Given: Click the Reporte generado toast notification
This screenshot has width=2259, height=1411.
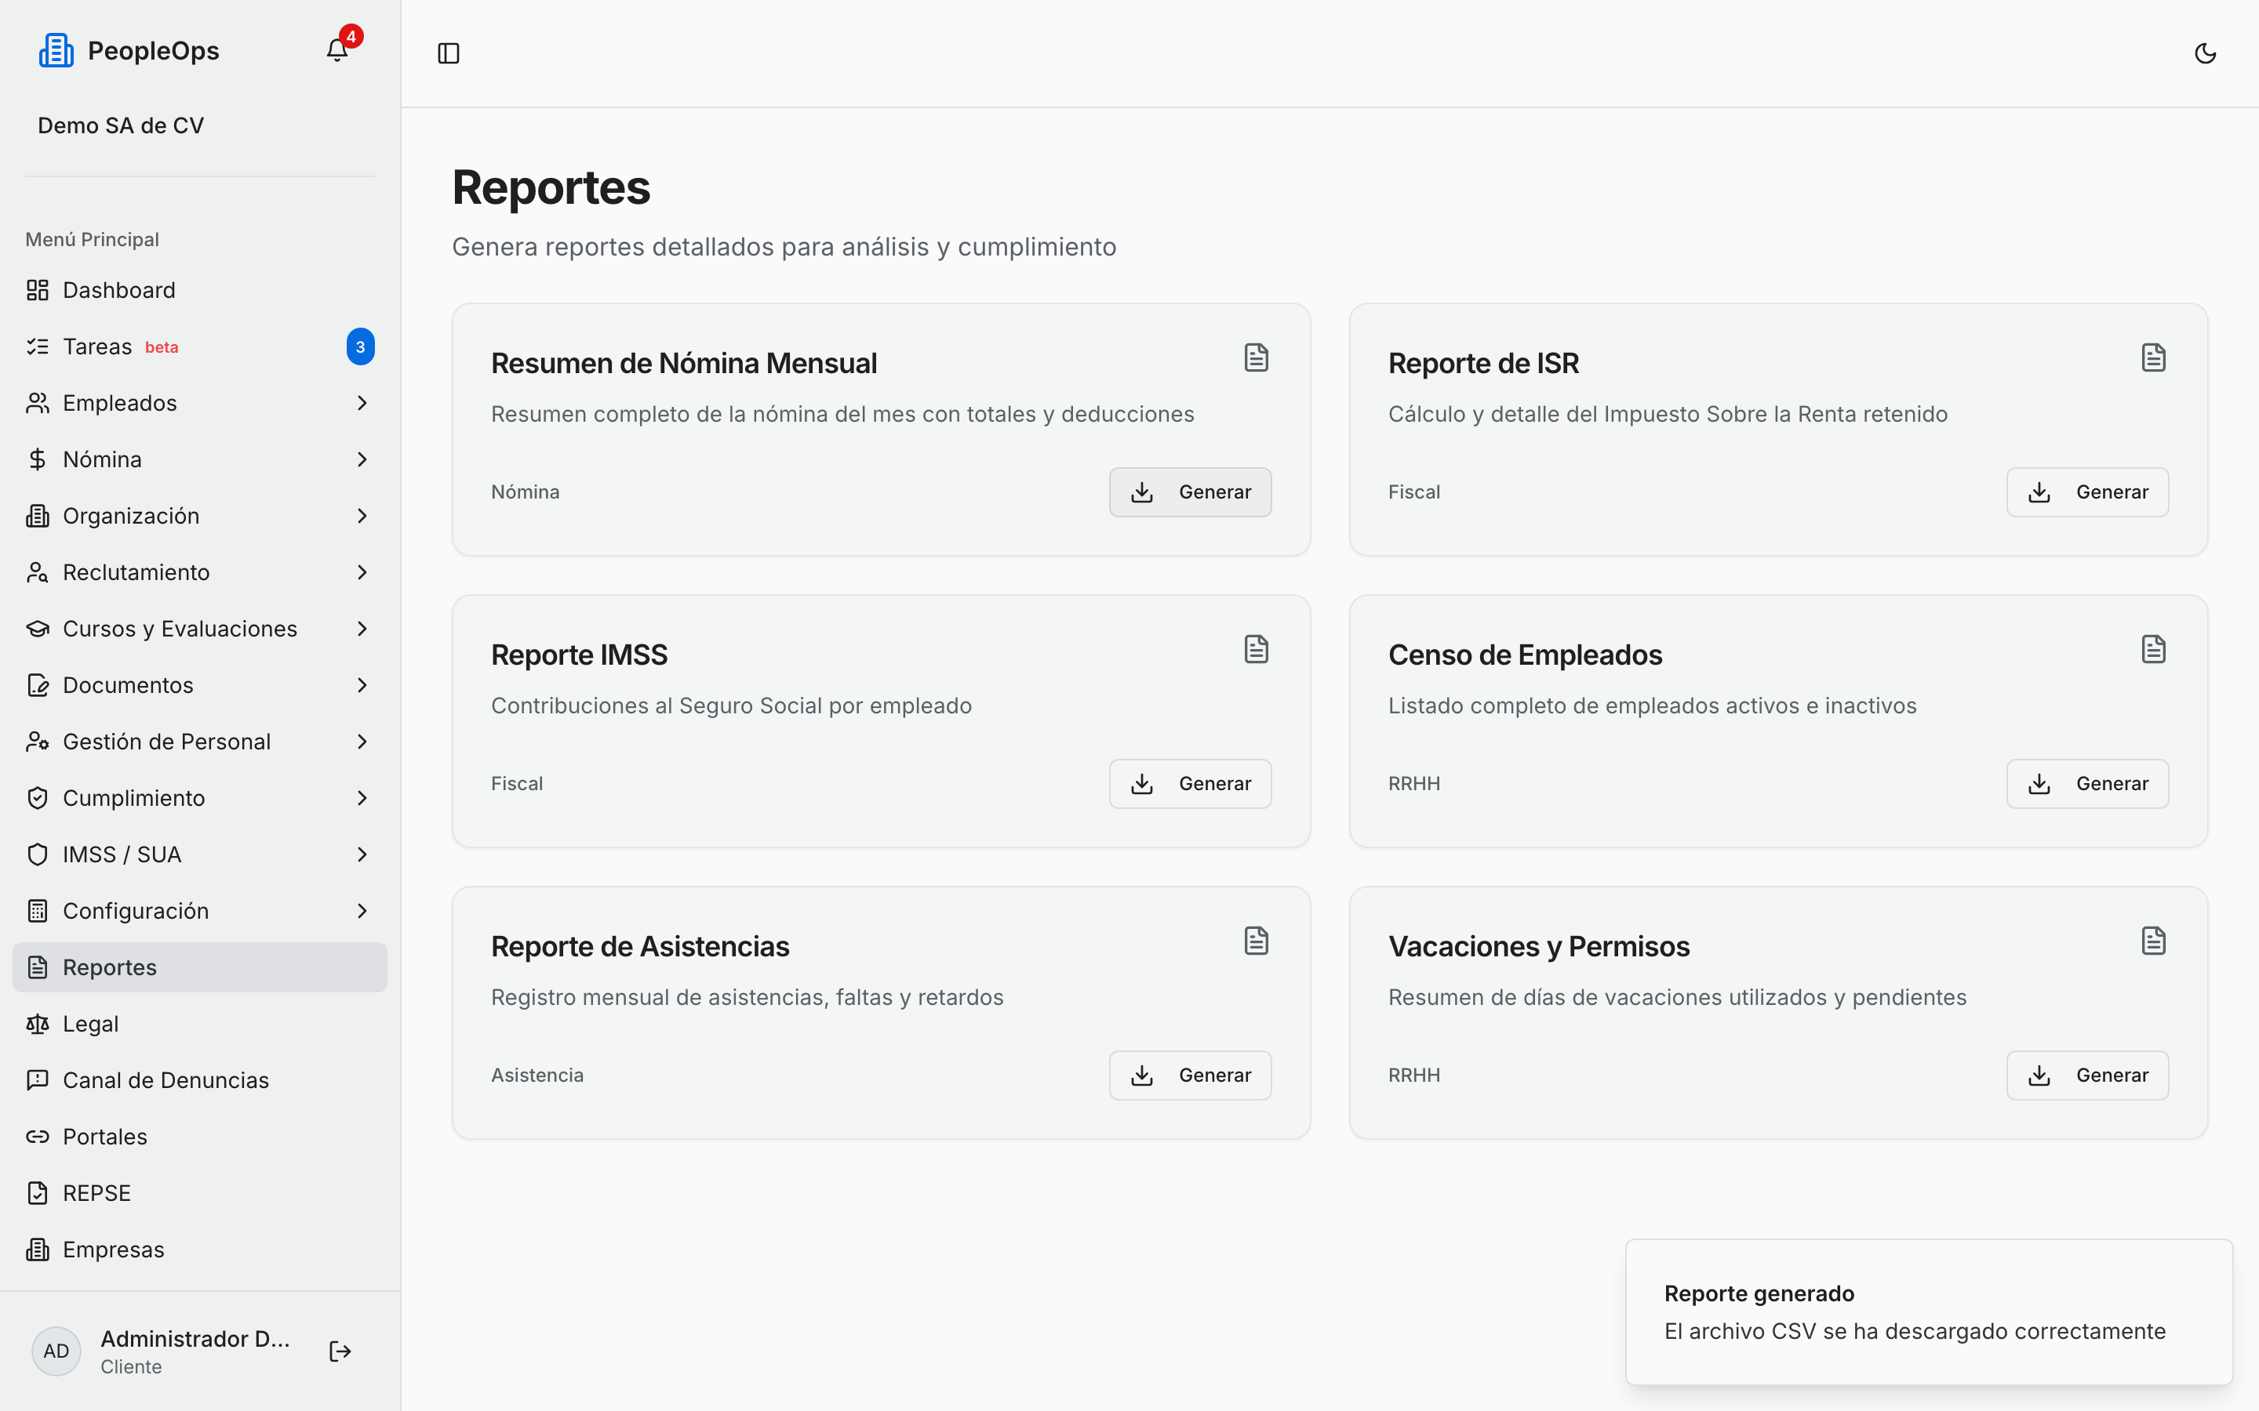Looking at the screenshot, I should (1929, 1312).
